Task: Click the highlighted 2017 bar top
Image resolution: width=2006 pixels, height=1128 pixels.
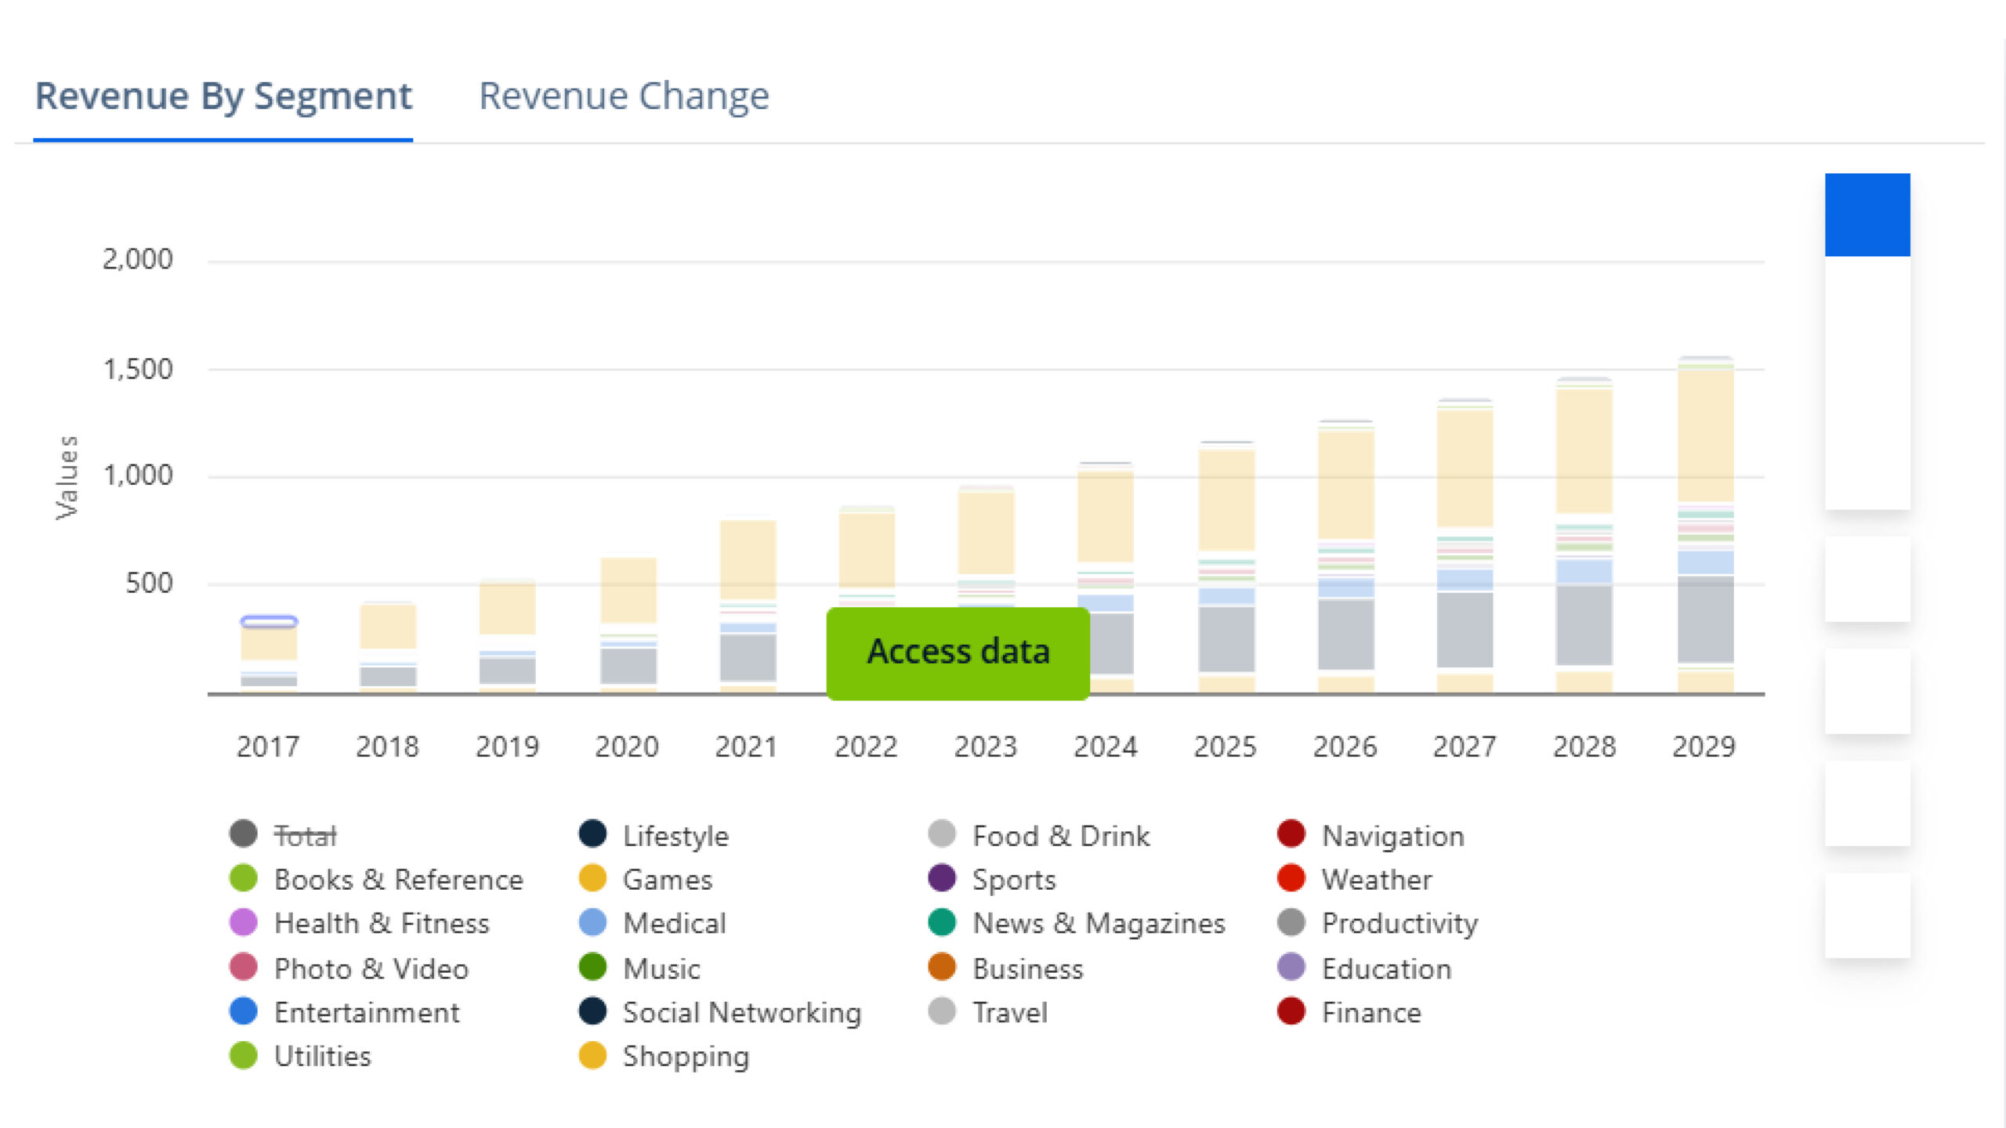Action: coord(269,622)
